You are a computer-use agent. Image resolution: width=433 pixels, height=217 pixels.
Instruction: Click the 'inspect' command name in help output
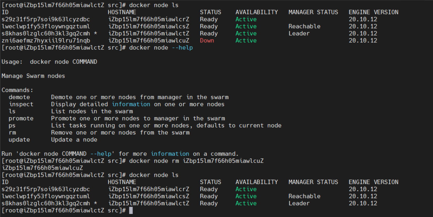(21, 104)
